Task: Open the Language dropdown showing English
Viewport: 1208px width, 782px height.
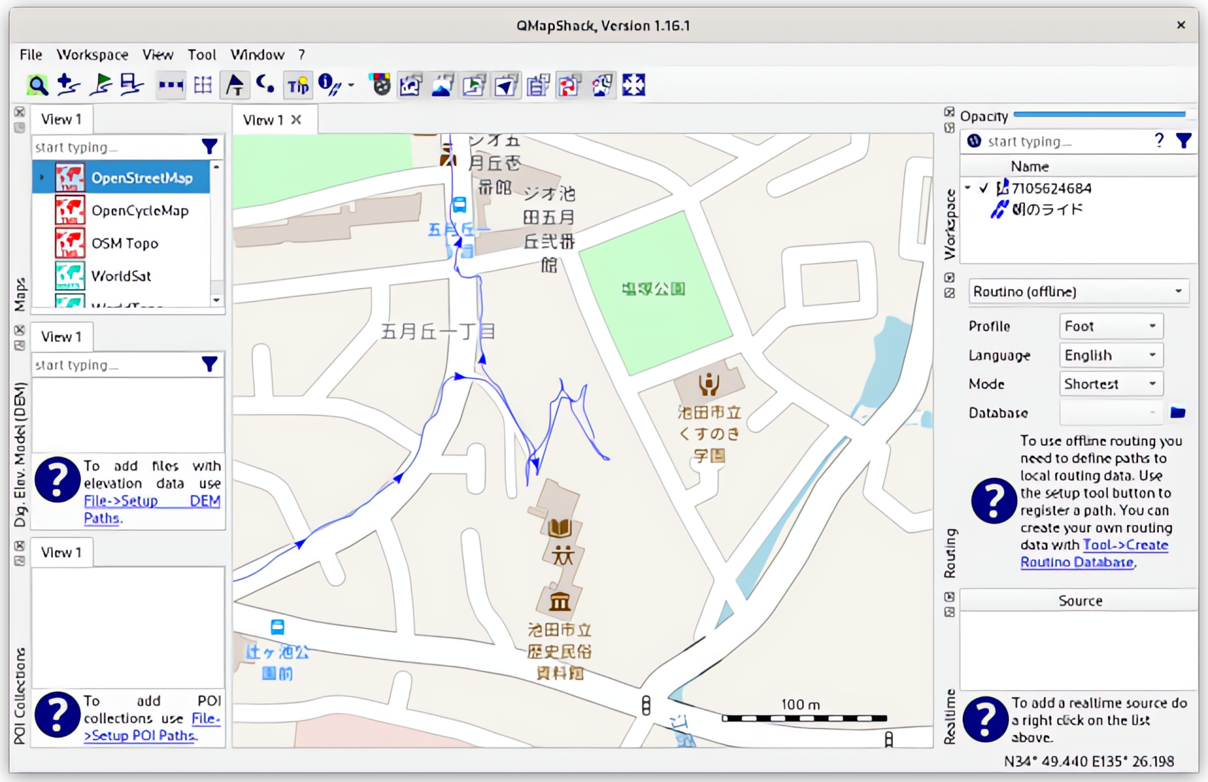Action: tap(1111, 355)
